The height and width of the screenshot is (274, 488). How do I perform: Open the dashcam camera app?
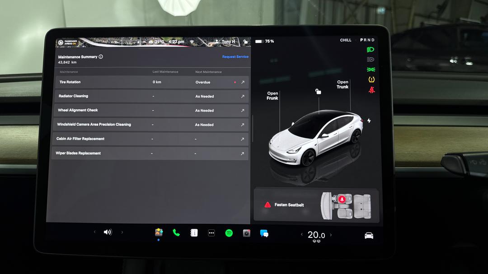point(247,233)
